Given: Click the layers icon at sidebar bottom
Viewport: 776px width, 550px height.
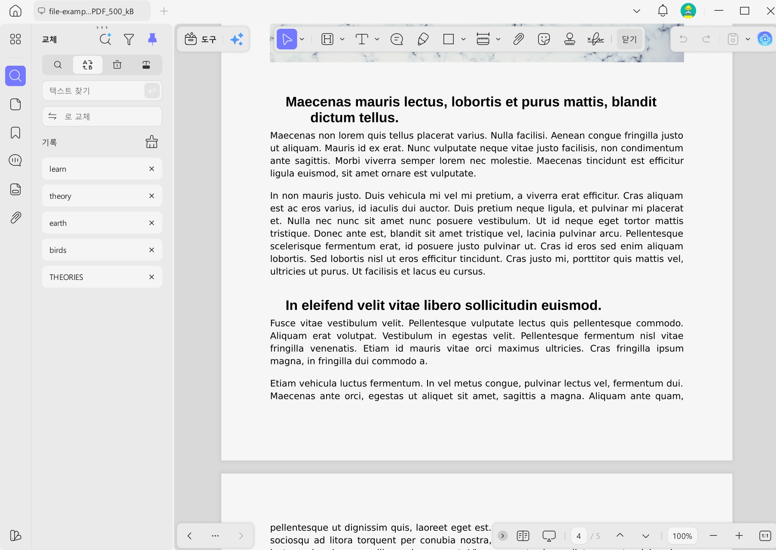Looking at the screenshot, I should pos(15,535).
